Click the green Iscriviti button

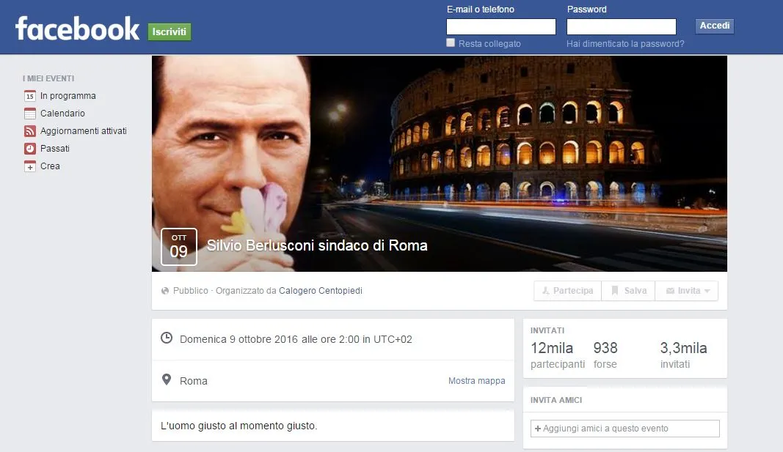[x=170, y=32]
